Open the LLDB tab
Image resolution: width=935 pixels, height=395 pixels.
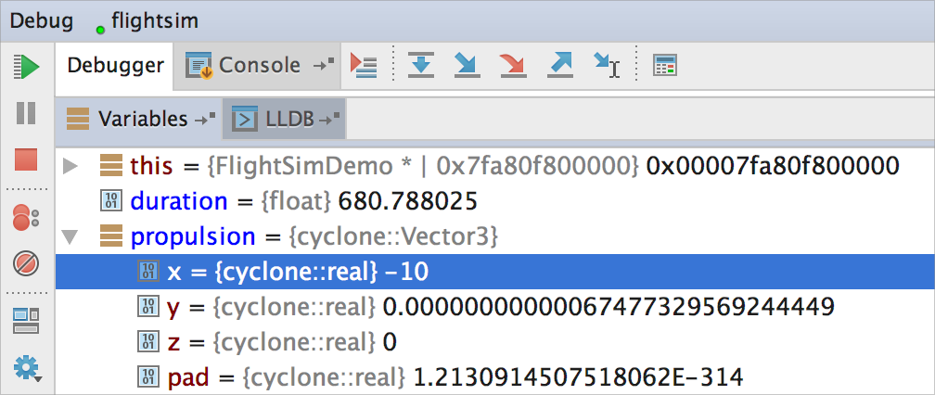(x=284, y=120)
